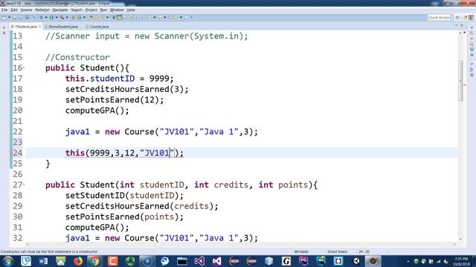Expand the Run dropdown arrow
476x267 pixels.
[x=57, y=17]
